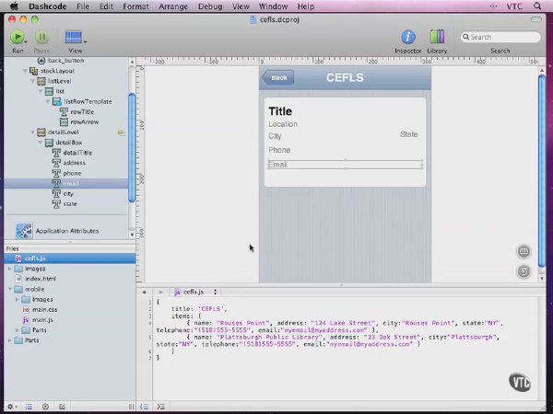Select the rowTitle text element
The height and width of the screenshot is (414, 553).
(82, 111)
